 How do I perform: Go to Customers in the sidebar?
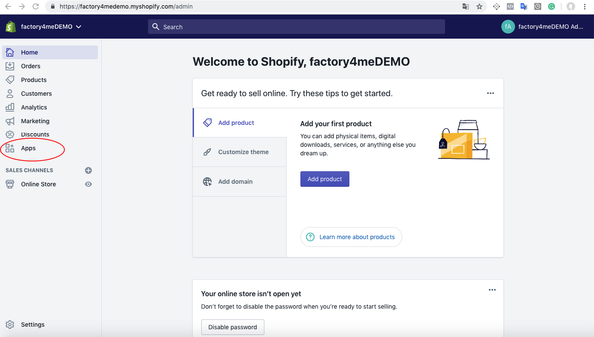click(50, 94)
